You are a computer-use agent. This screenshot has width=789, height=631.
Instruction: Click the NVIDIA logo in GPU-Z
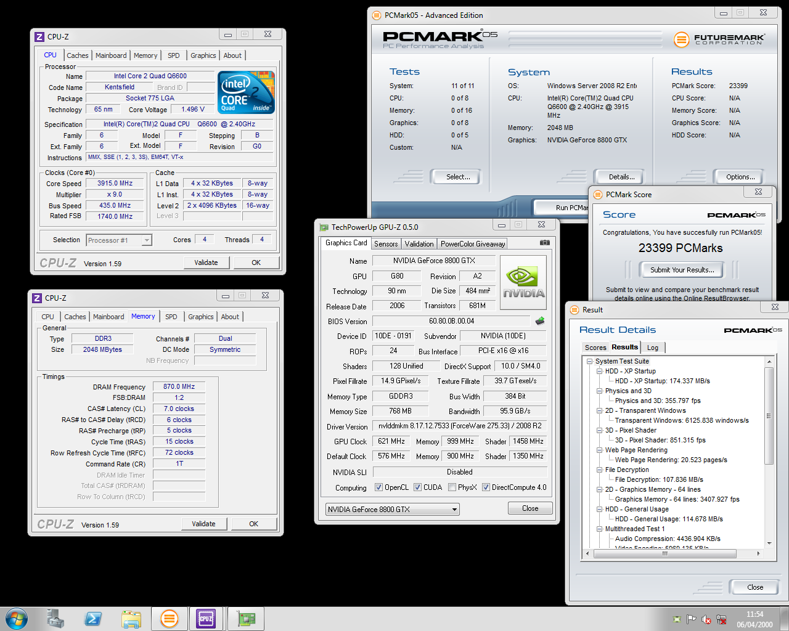coord(523,282)
